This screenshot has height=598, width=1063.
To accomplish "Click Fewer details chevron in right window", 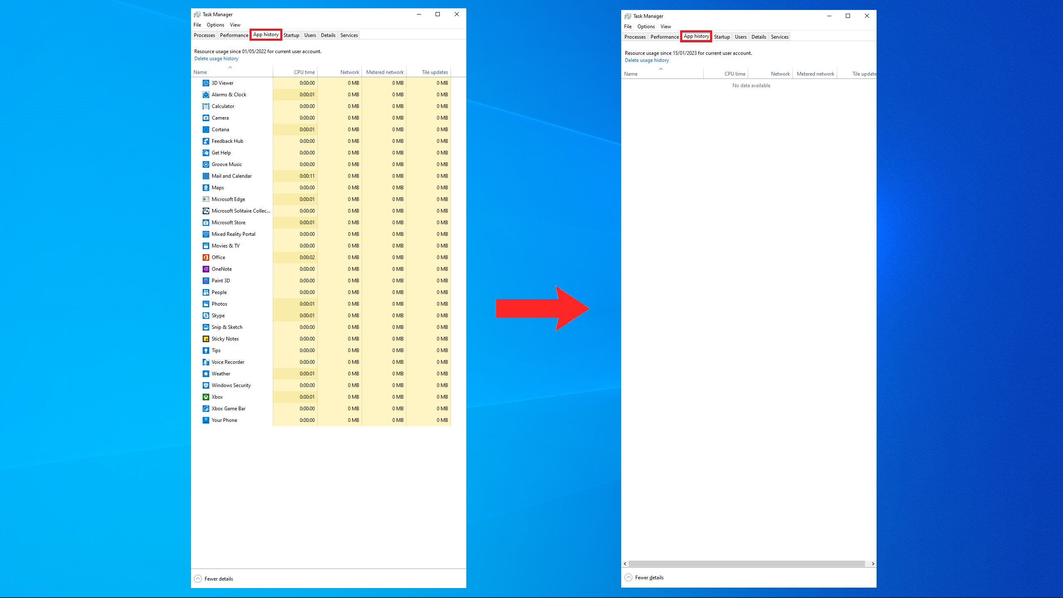I will [x=628, y=577].
